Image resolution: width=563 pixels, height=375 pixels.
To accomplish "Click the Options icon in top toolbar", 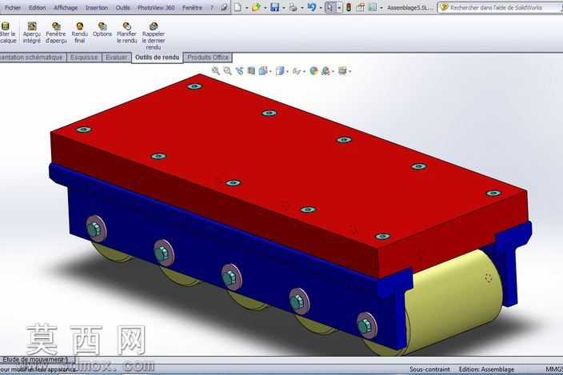I will [x=373, y=7].
